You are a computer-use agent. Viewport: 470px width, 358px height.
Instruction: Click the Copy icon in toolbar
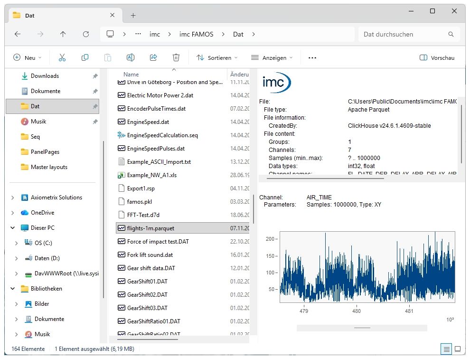pos(85,57)
